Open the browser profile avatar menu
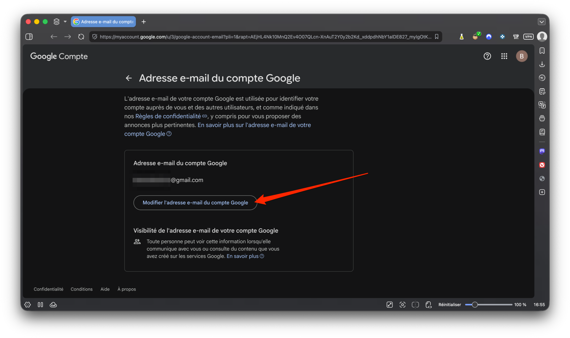Screen dimensions: 570x338 [542, 37]
